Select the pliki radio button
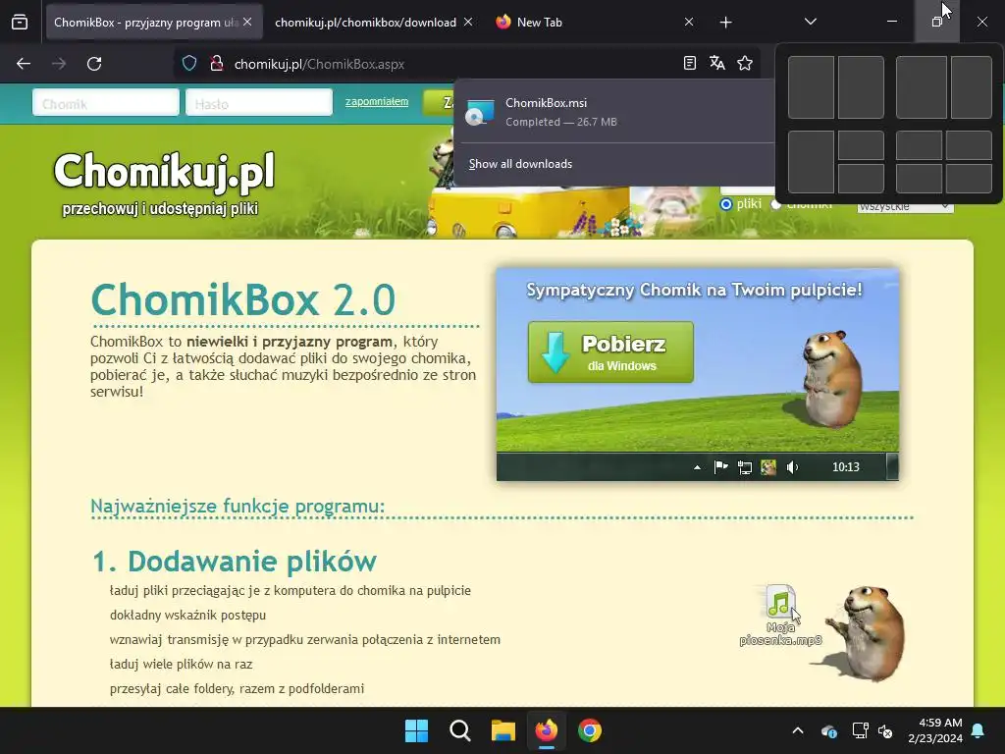This screenshot has width=1005, height=754. point(725,204)
